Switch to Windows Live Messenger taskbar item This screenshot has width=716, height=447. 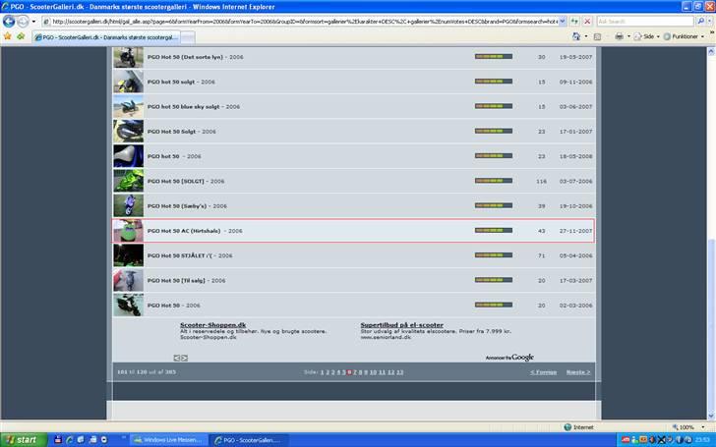[169, 440]
